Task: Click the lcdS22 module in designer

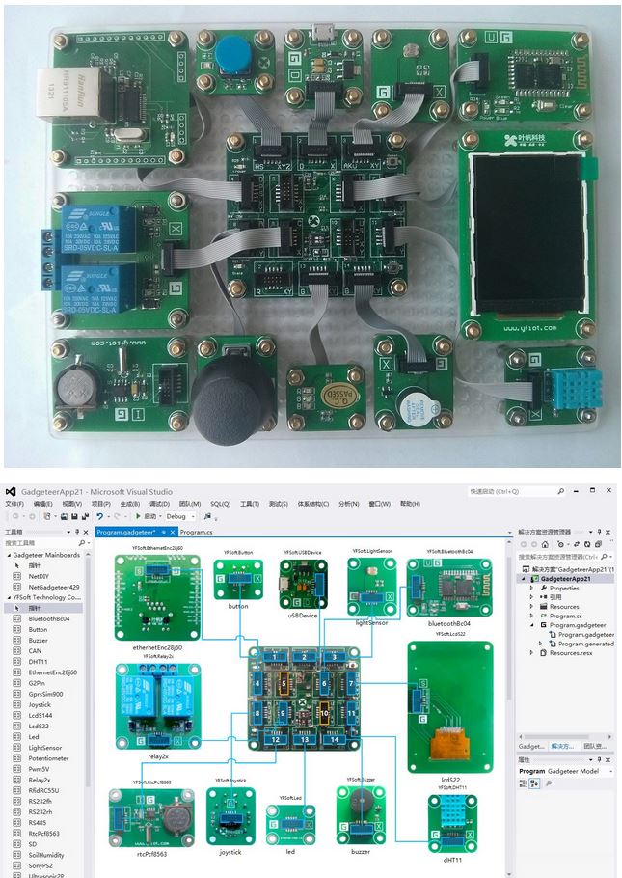Action: 450,706
